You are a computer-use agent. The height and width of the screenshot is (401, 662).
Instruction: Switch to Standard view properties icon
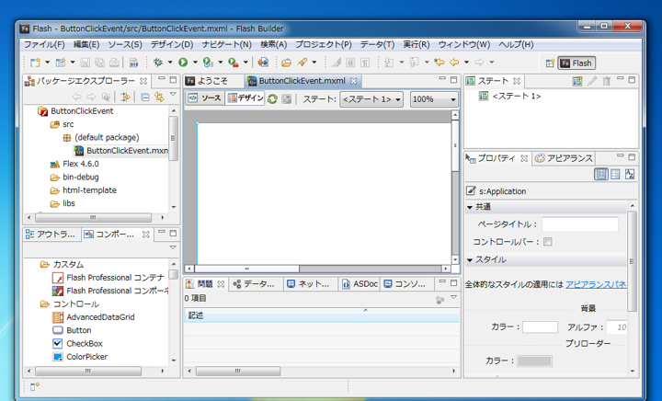point(600,174)
